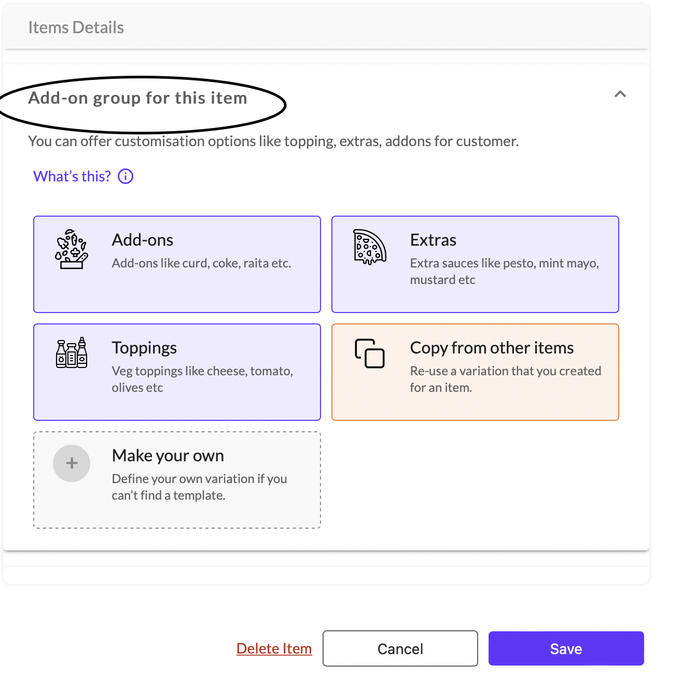Select the Make your own title
This screenshot has height=679, width=696.
click(168, 456)
